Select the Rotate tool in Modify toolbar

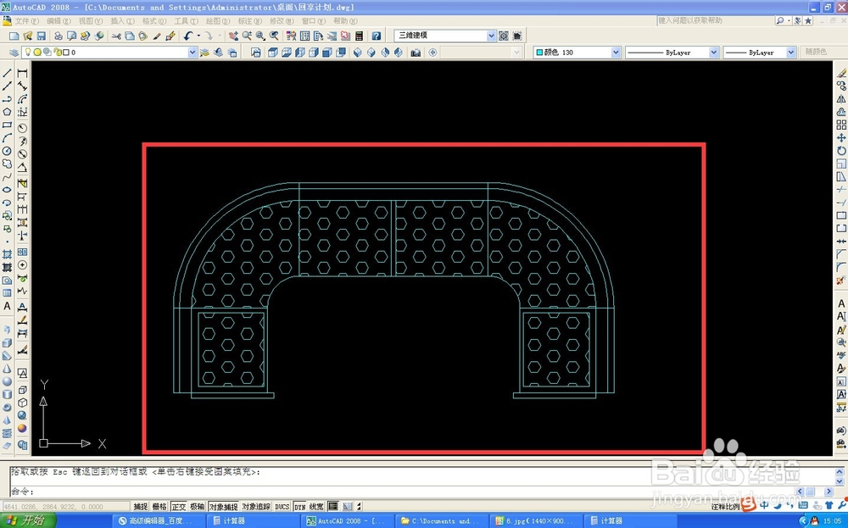click(841, 151)
